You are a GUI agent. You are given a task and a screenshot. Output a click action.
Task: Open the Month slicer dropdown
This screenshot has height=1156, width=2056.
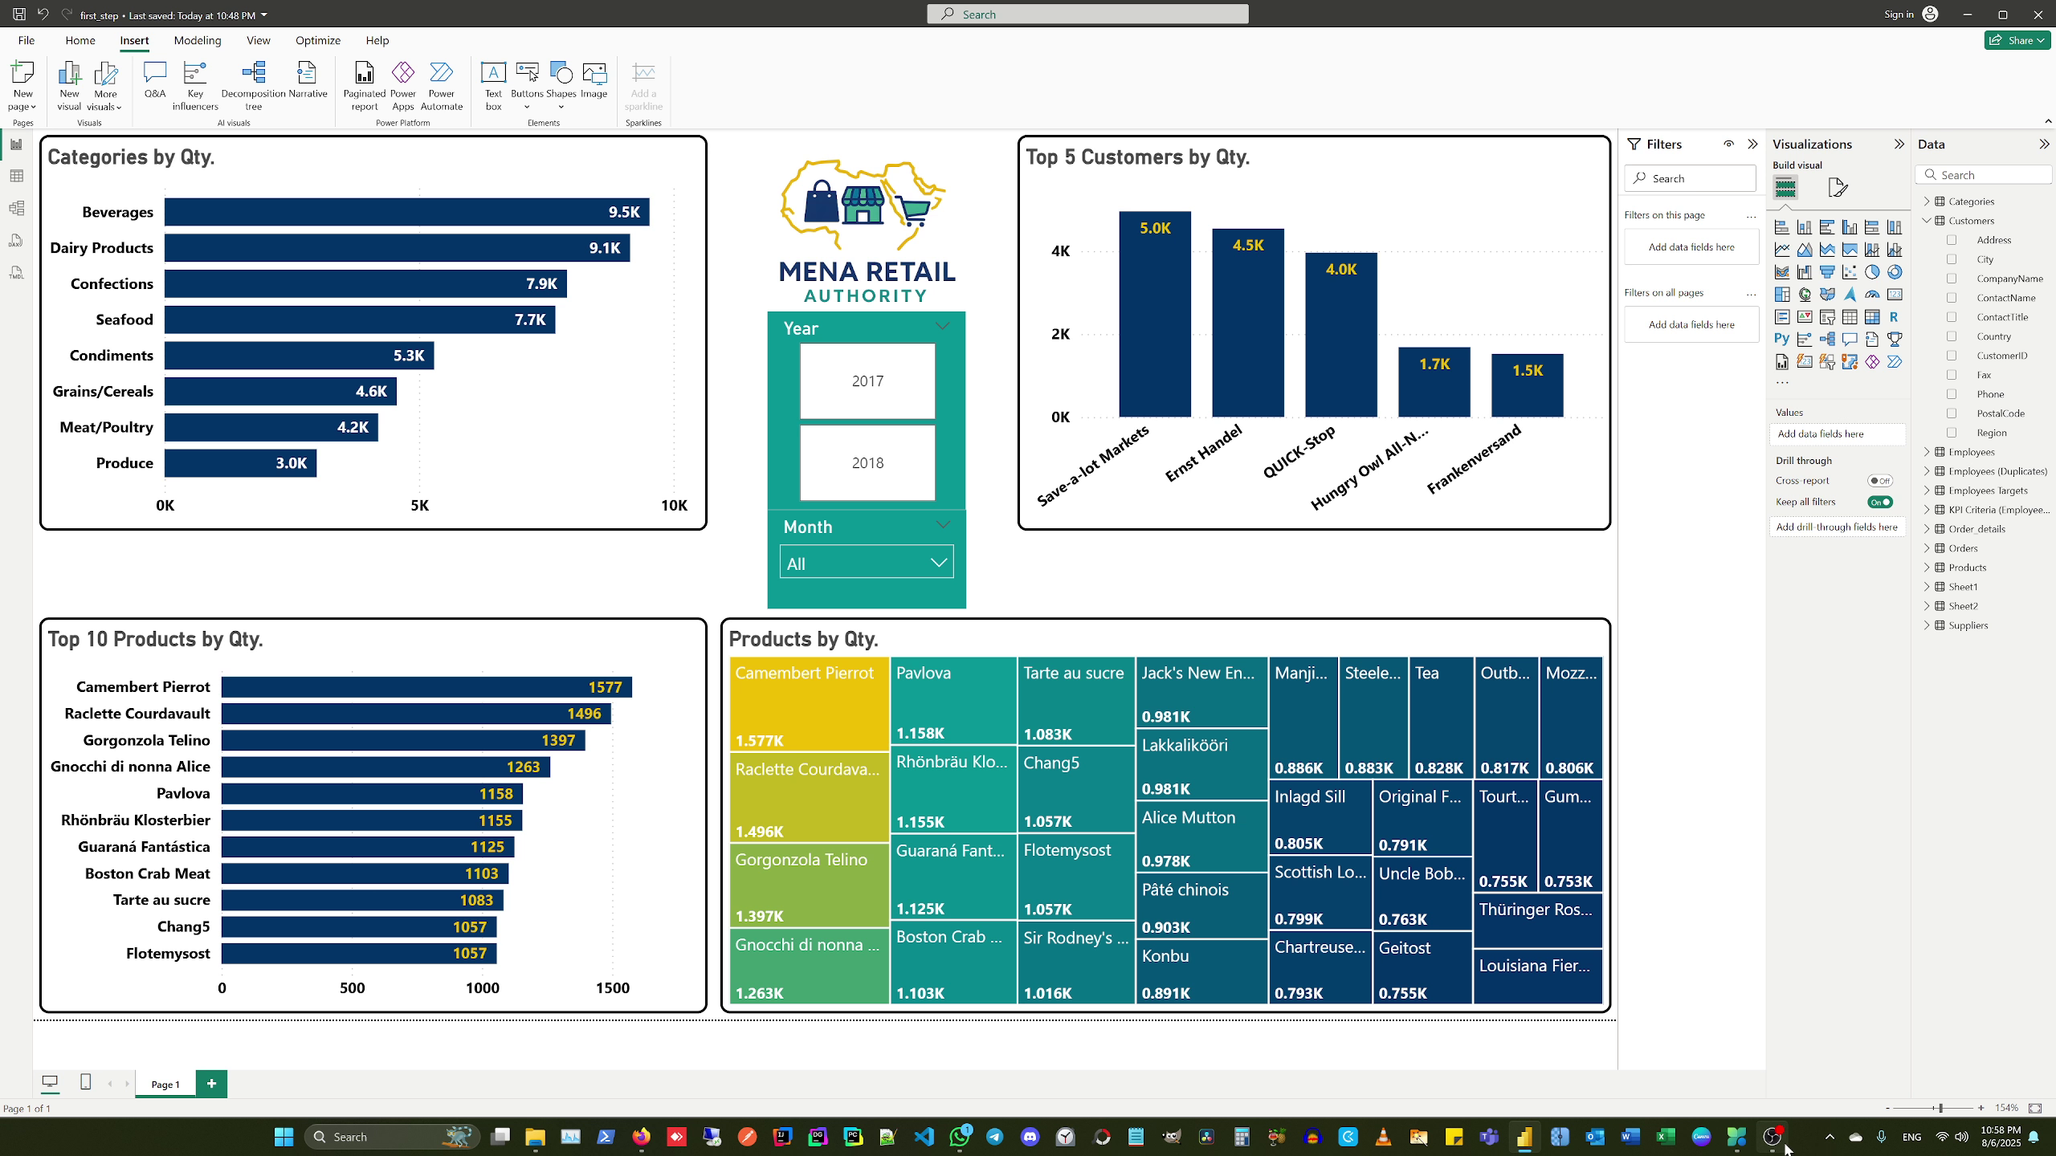[867, 563]
